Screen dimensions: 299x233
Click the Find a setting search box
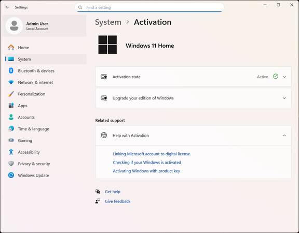(x=149, y=7)
